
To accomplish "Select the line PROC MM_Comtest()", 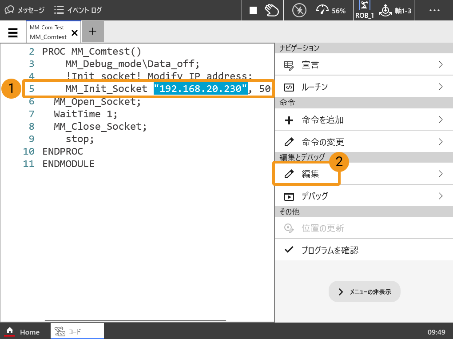I will point(91,52).
